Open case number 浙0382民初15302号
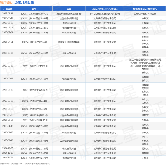The image size is (166, 165). click(x=35, y=140)
